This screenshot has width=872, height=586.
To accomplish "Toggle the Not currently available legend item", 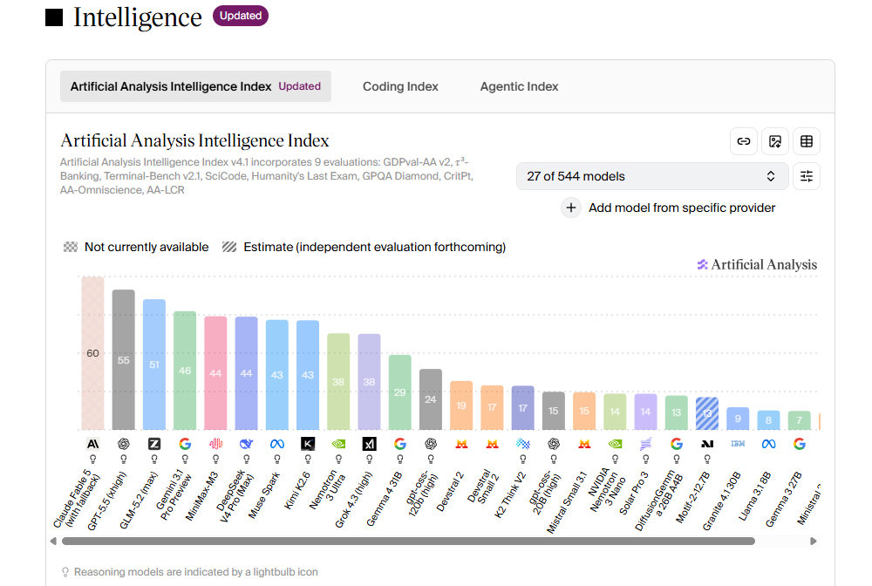I will 136,247.
